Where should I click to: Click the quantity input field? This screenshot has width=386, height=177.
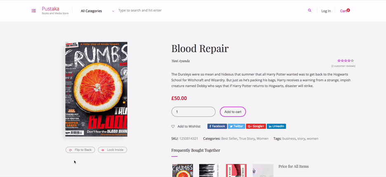click(193, 112)
